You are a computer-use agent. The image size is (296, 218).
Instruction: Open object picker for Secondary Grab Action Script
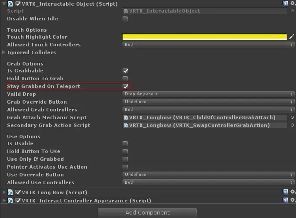(292, 125)
